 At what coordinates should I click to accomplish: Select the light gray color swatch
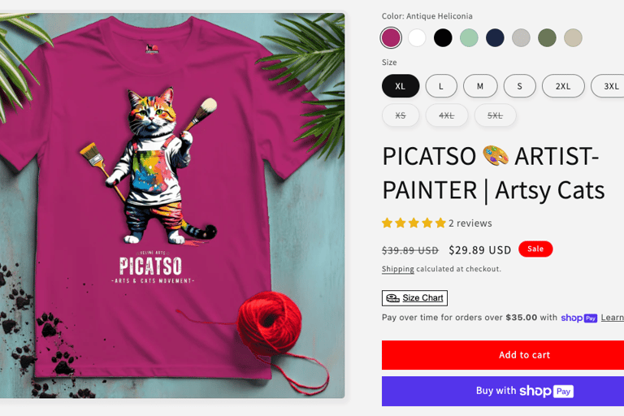[x=521, y=38]
